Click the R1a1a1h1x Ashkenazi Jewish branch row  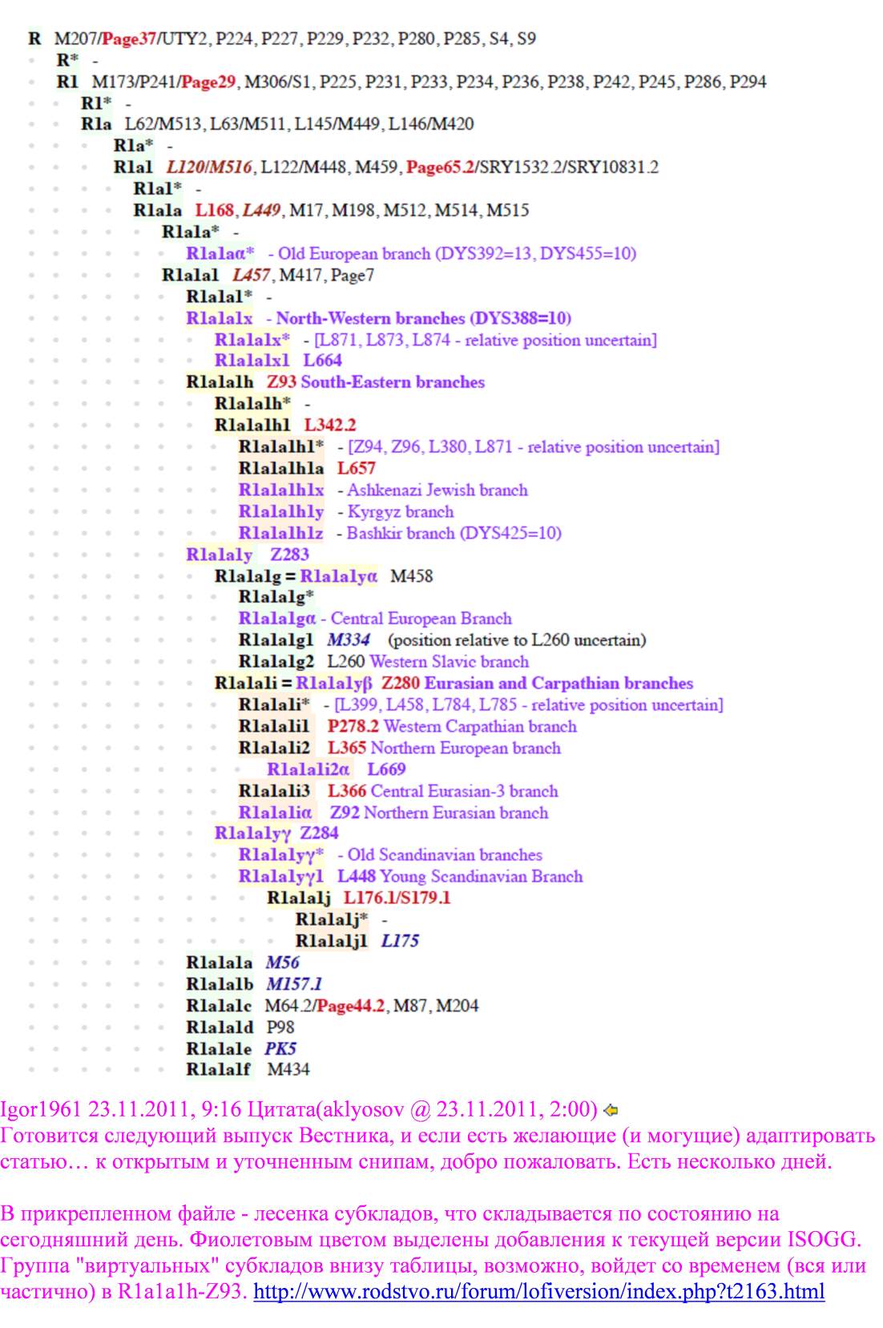point(383,490)
